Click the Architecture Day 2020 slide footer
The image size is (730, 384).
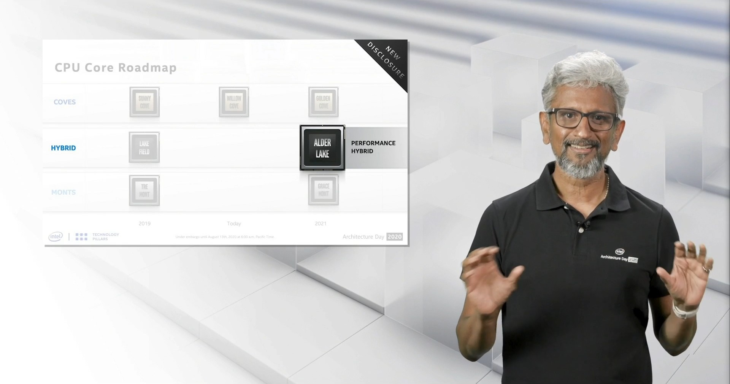pos(373,236)
